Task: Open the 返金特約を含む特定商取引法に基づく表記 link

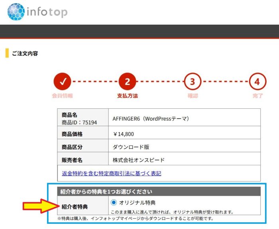Action: click(112, 174)
